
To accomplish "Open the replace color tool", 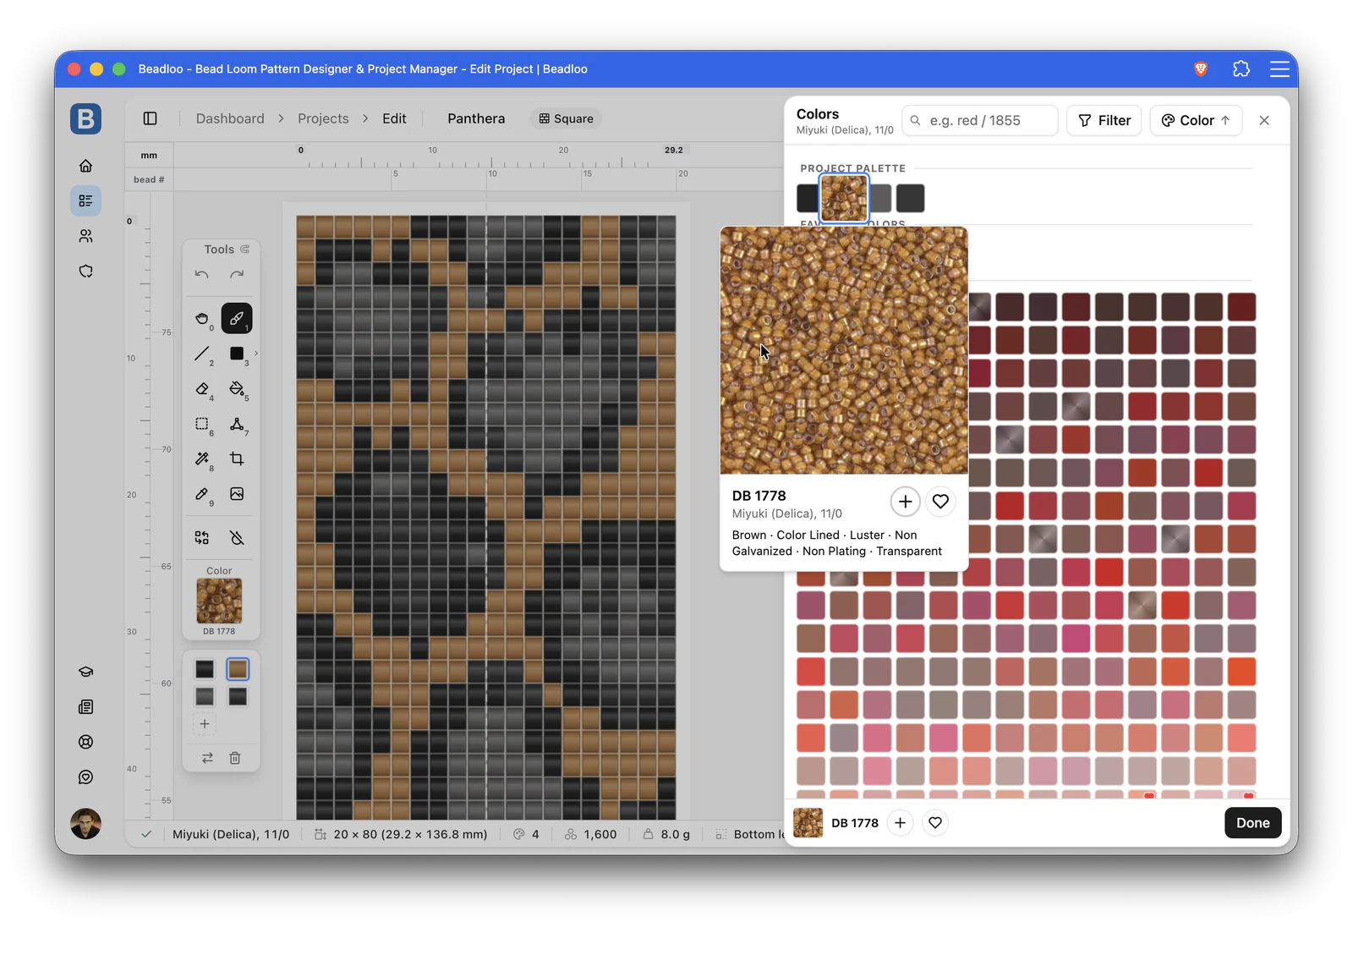I will (201, 538).
